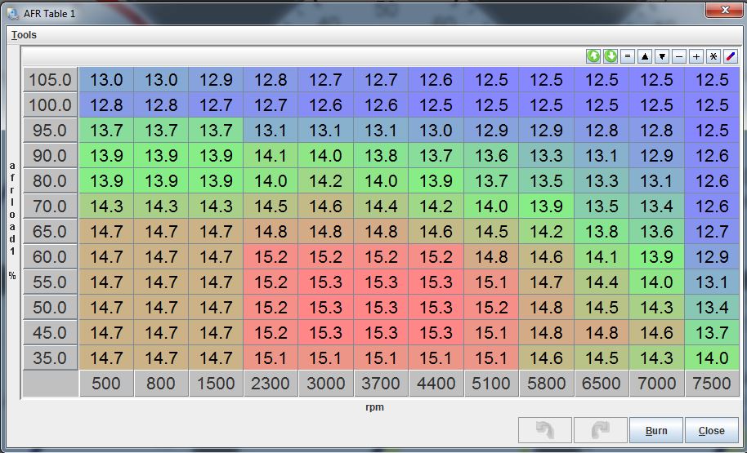This screenshot has width=747, height=453.
Task: Select the 3000 rpm column header
Action: 325,384
